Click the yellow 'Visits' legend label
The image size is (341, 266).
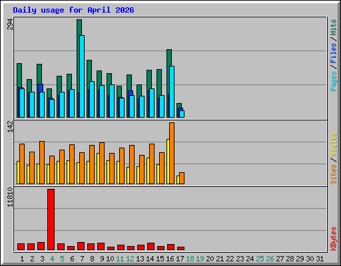(x=334, y=145)
